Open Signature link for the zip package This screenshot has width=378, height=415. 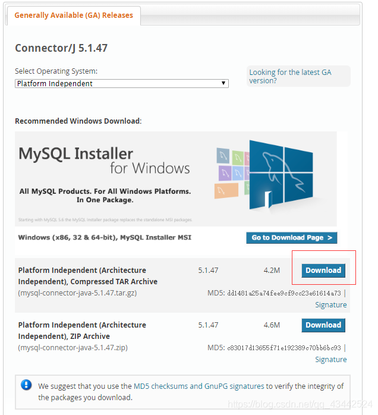[x=330, y=360]
